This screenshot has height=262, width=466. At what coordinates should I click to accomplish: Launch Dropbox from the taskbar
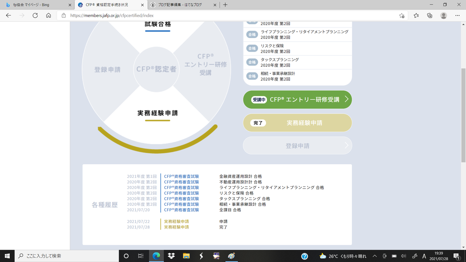(171, 256)
